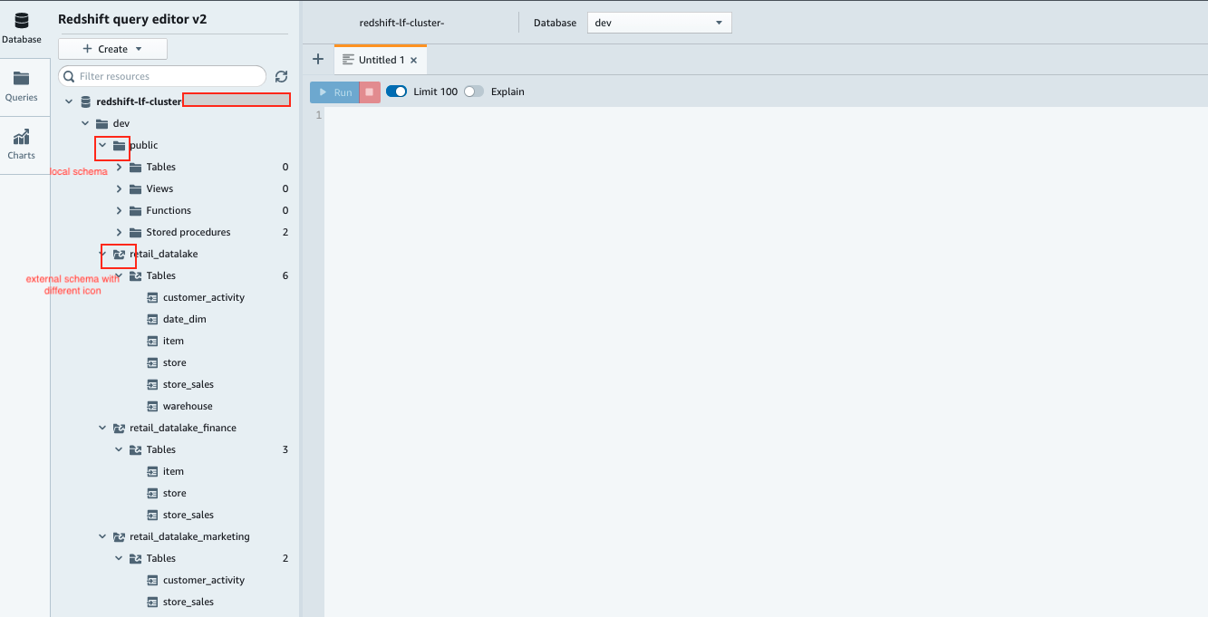The width and height of the screenshot is (1208, 617).
Task: Collapse the retail_datalake_finance schema chevron
Action: tap(102, 428)
